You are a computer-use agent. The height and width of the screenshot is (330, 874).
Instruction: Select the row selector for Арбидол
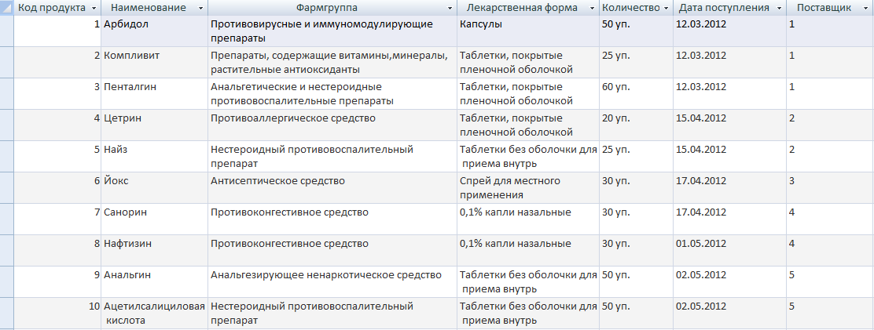(7, 31)
